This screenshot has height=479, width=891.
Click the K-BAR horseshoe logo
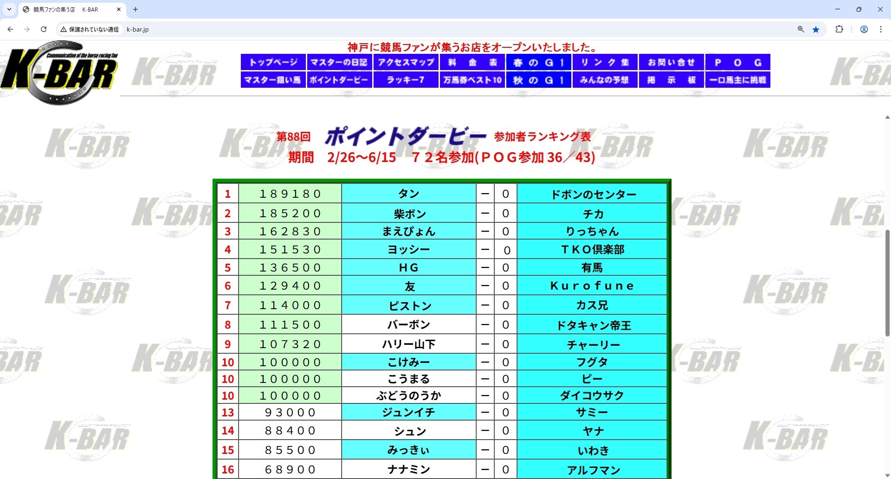pyautogui.click(x=59, y=72)
